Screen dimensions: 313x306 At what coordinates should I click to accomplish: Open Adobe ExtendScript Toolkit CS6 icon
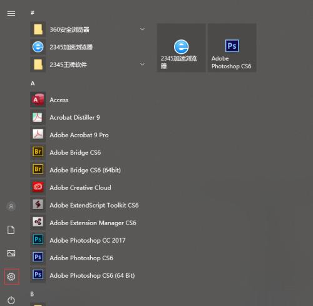38,205
